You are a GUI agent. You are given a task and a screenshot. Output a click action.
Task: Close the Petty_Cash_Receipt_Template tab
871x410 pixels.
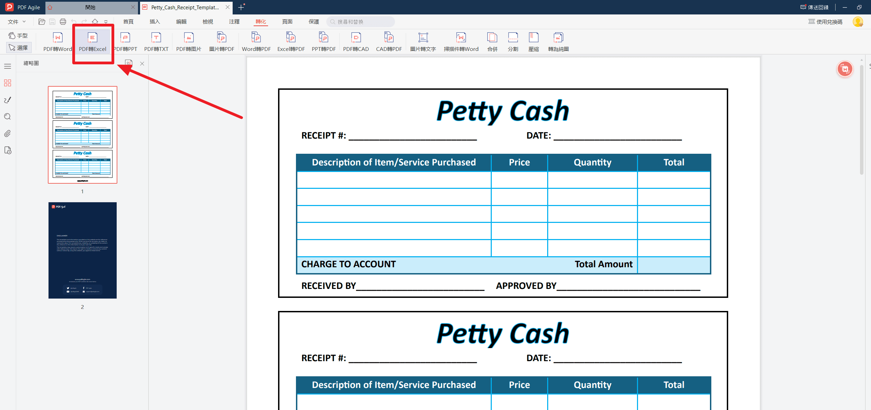pyautogui.click(x=227, y=7)
